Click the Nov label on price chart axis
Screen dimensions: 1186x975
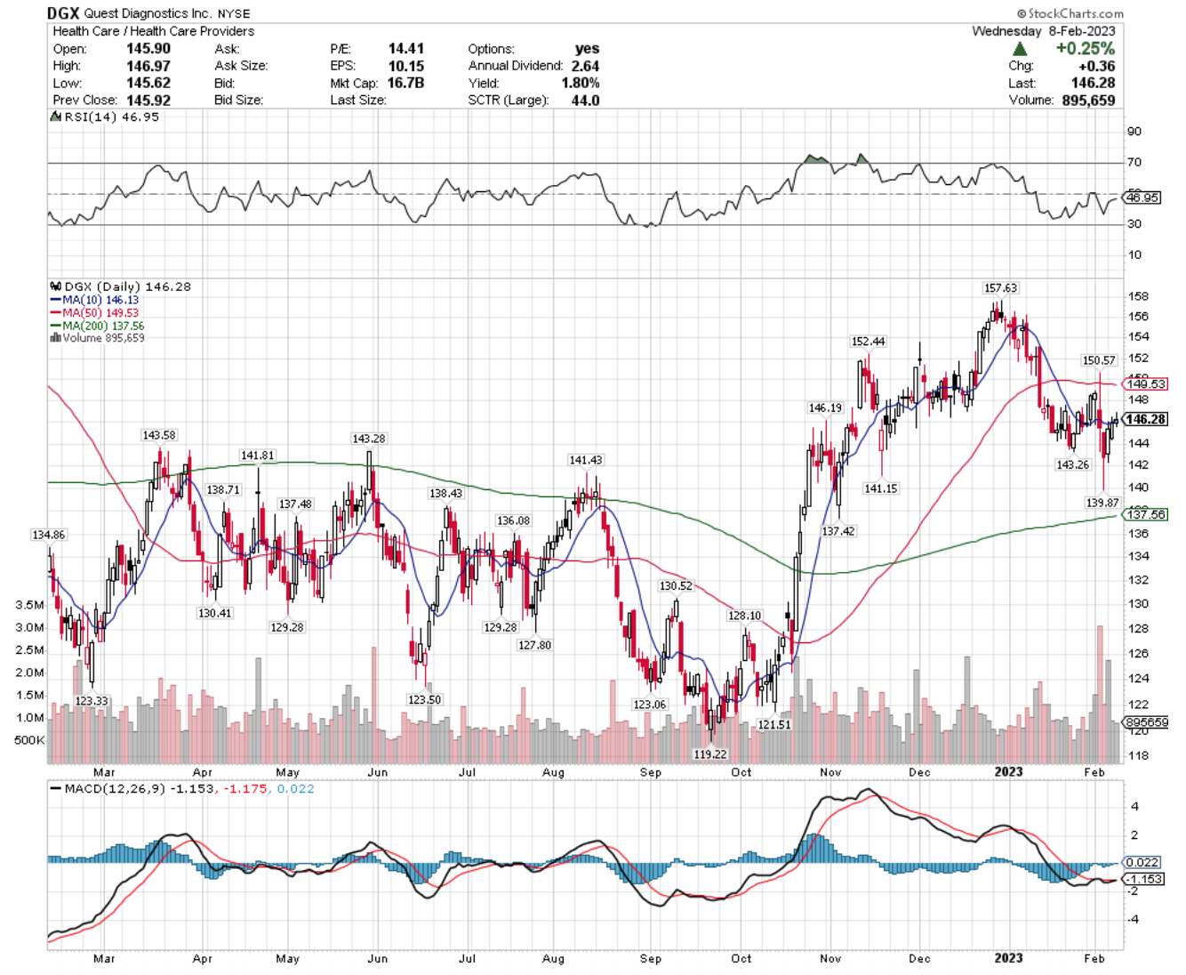(830, 772)
